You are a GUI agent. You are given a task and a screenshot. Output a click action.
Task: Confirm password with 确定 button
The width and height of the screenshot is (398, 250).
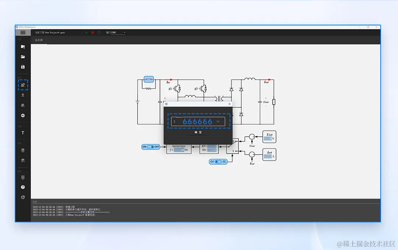pos(198,132)
